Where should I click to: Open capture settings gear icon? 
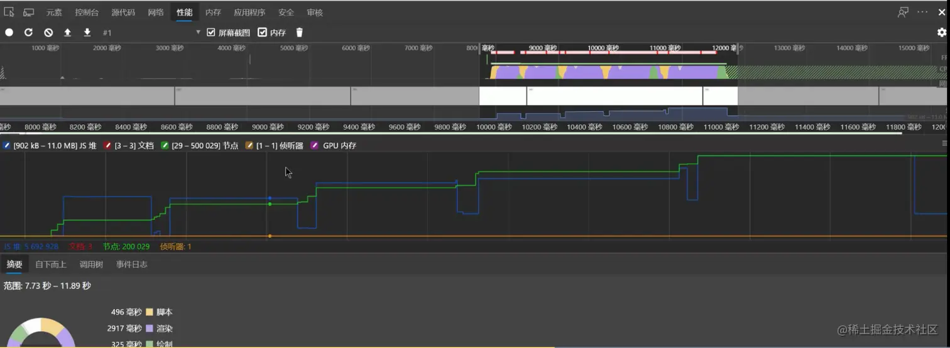coord(941,32)
